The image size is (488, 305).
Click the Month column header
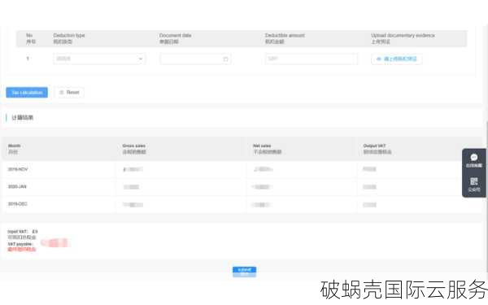click(x=14, y=149)
